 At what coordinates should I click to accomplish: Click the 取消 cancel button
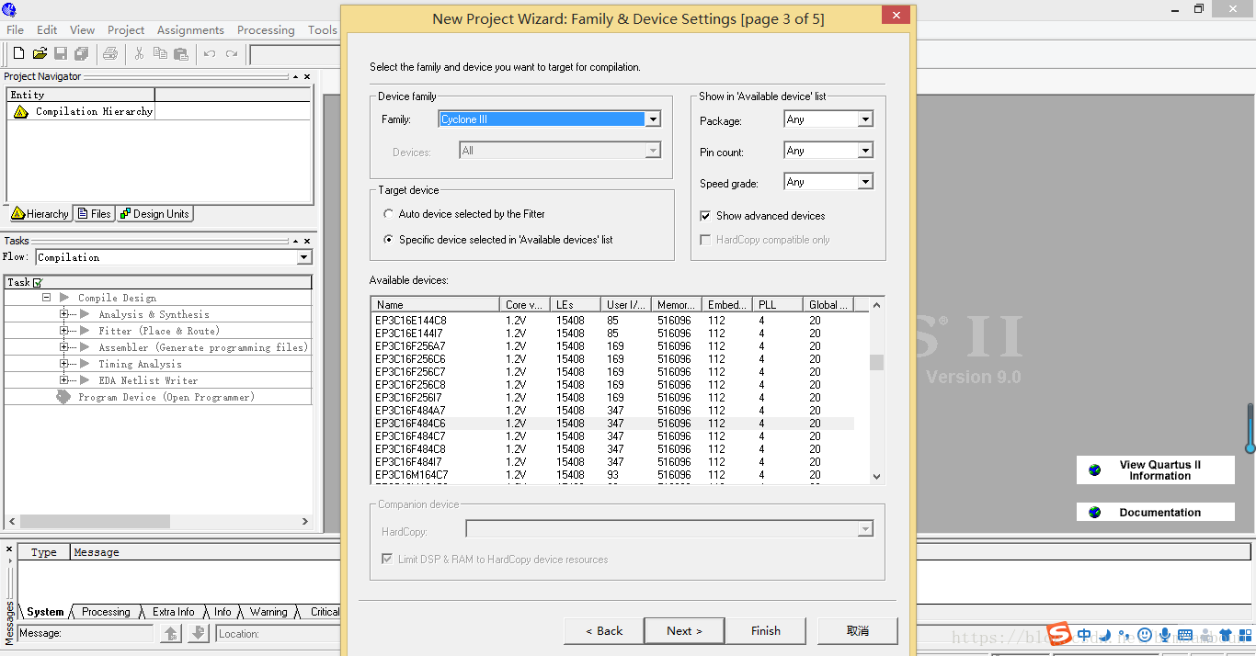(858, 631)
